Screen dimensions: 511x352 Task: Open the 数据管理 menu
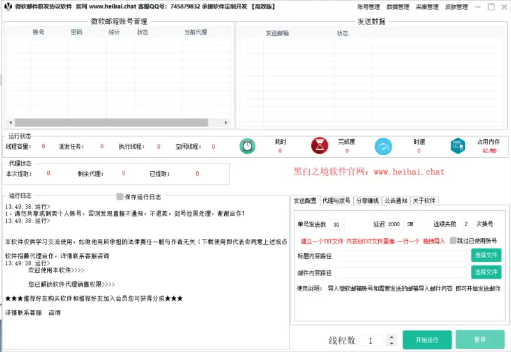tap(398, 7)
